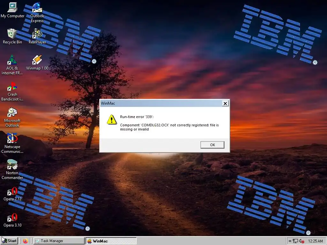Select WinMac taskbar button
The image size is (327, 245).
(x=111, y=241)
